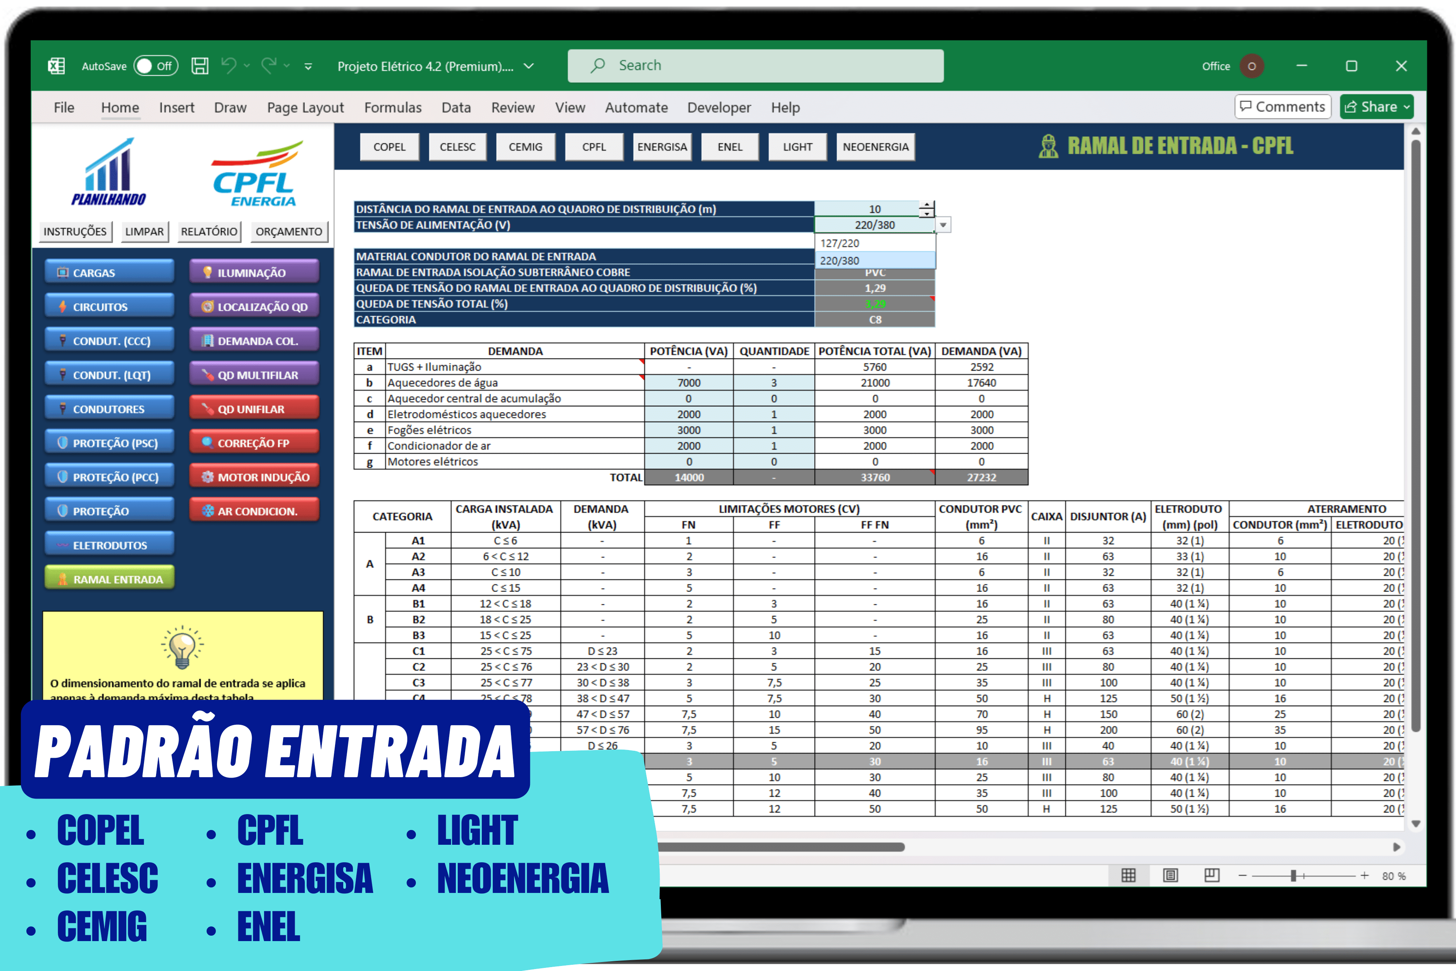1456x971 pixels.
Task: Select the NEOENERGIA utility button
Action: click(875, 147)
